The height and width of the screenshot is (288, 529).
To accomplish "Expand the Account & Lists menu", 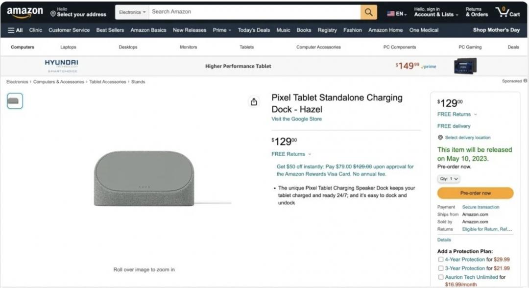I will coord(436,12).
